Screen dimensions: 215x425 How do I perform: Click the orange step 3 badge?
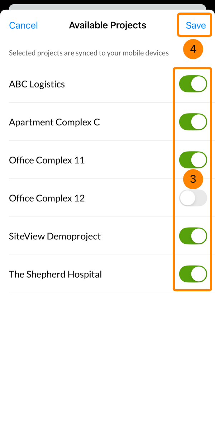tap(193, 179)
